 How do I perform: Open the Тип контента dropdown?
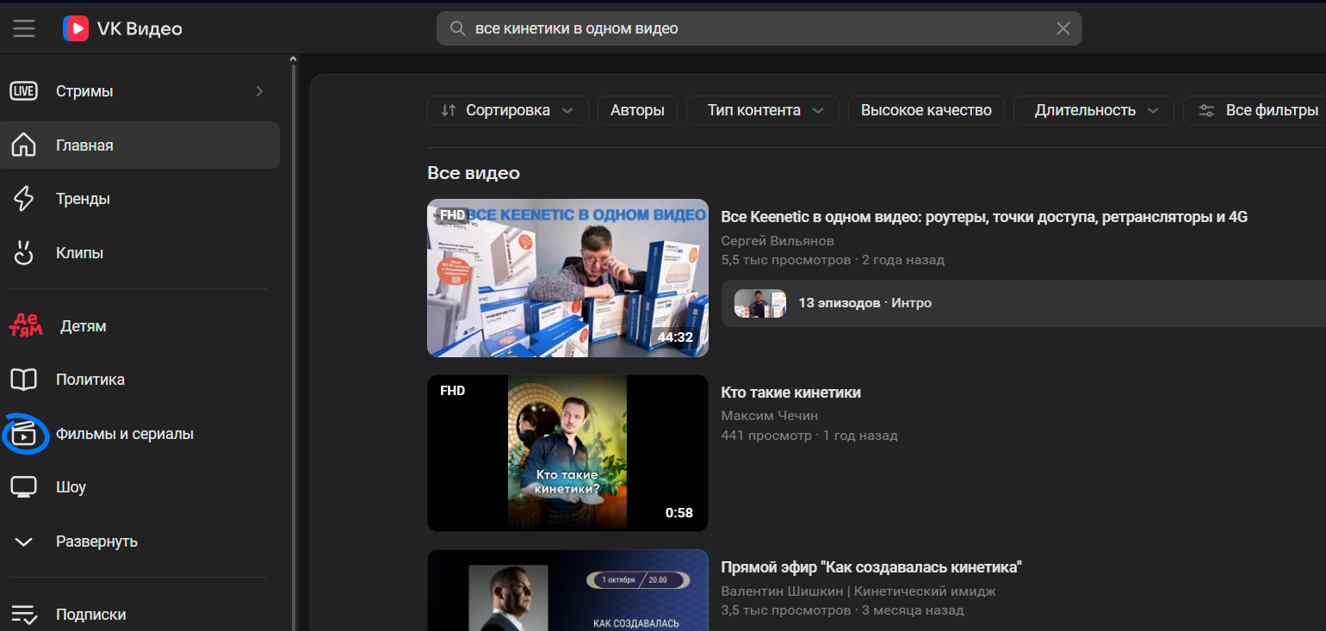coord(763,110)
